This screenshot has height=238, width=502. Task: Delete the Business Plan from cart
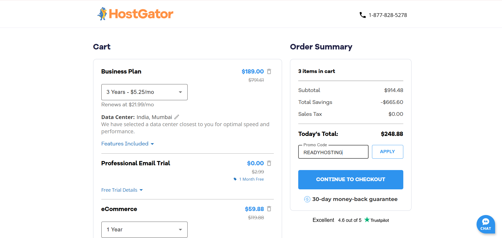point(269,71)
